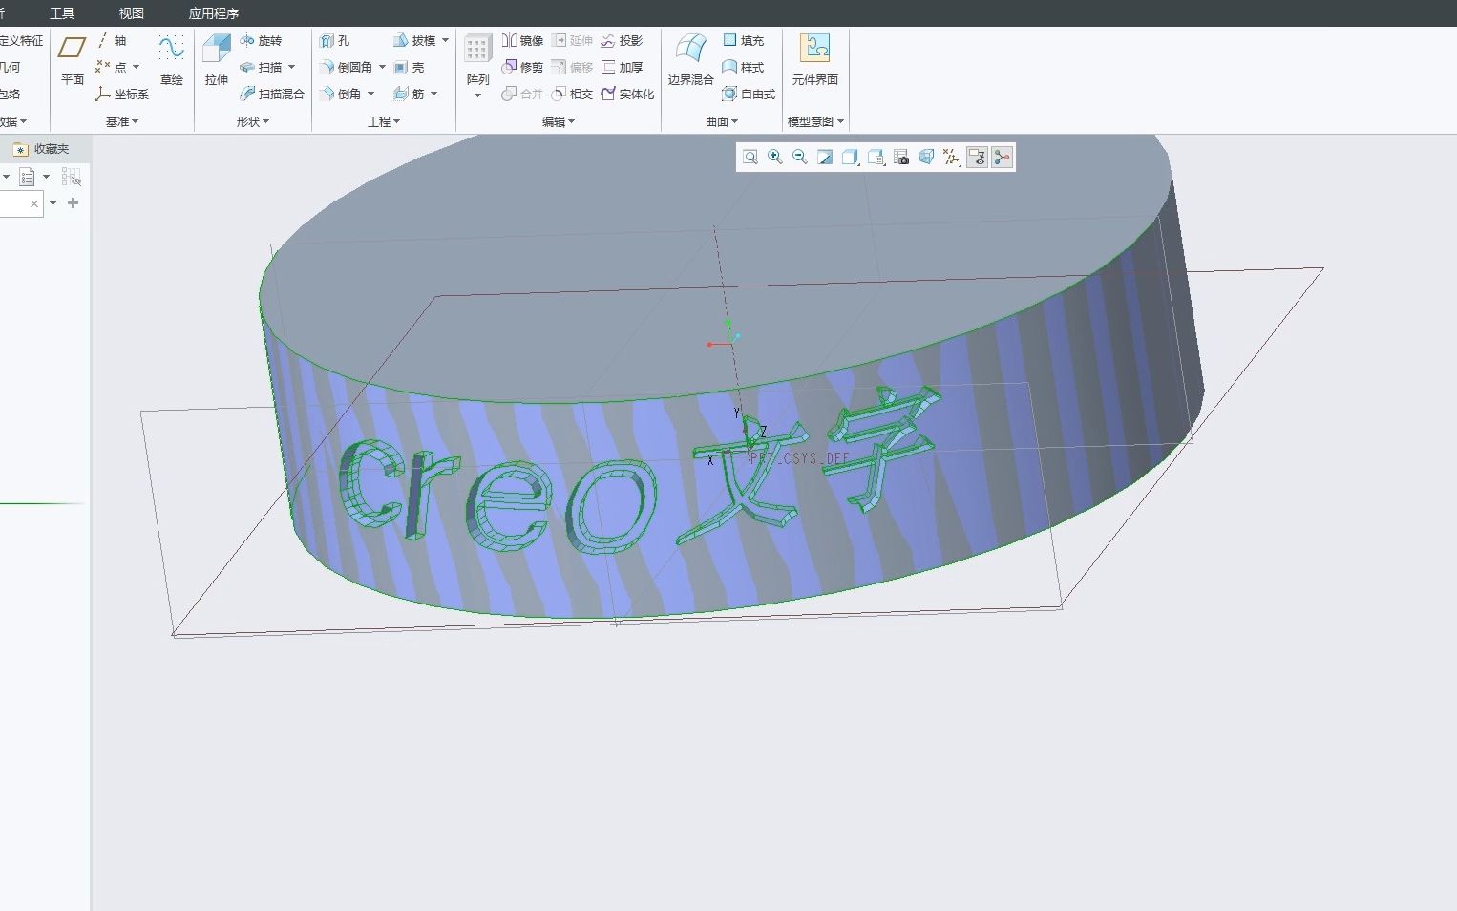Expand the 形状 group overflow
The image size is (1457, 911).
253,121
